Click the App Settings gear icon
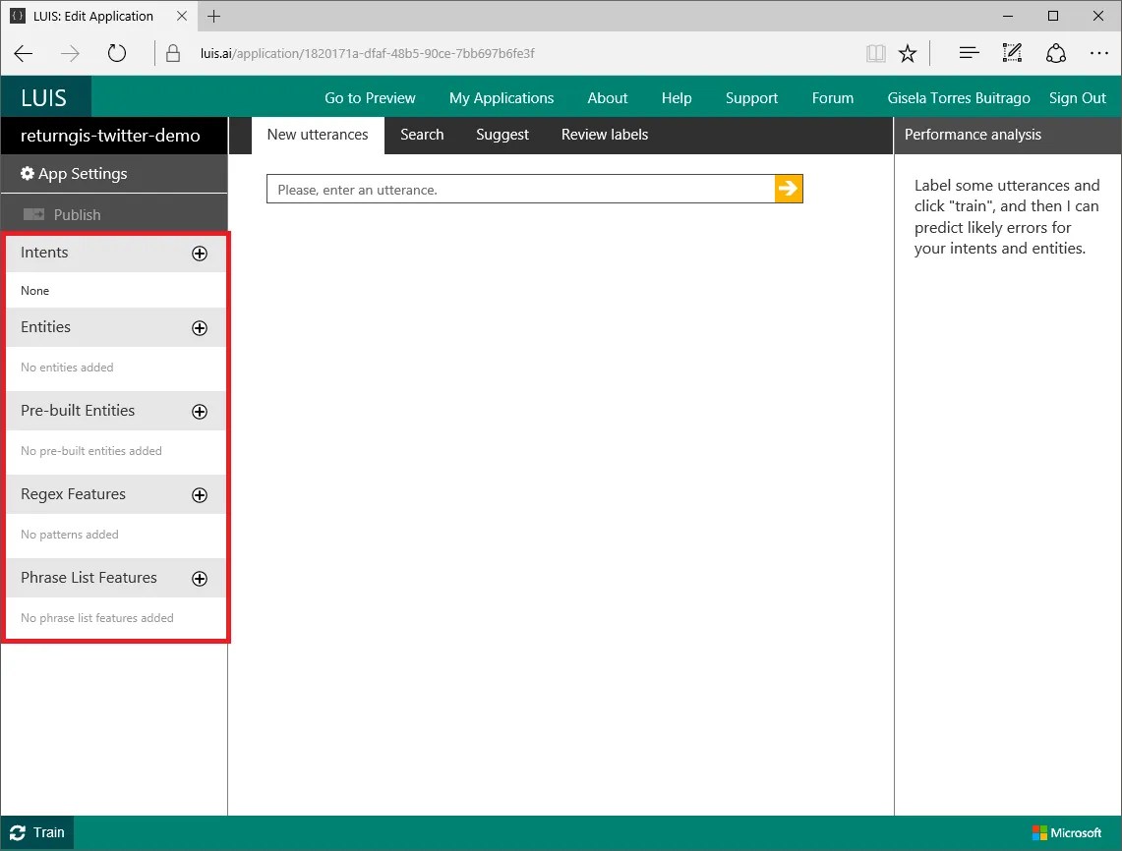Screen dimensions: 1122x851 click(28, 173)
